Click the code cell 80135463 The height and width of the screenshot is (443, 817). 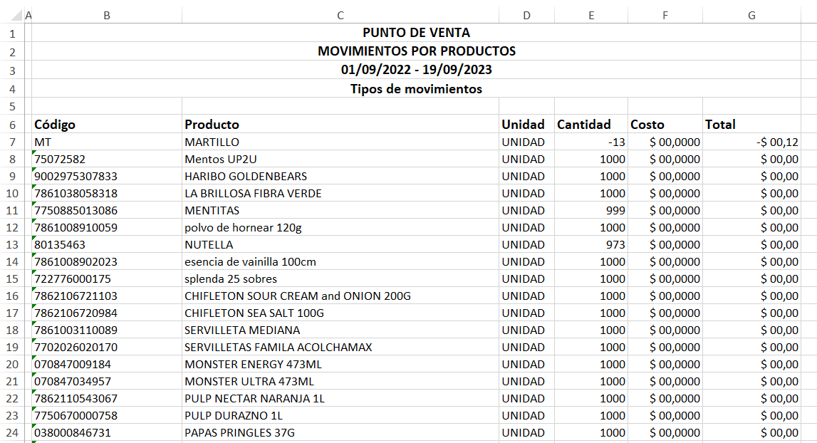pyautogui.click(x=107, y=244)
